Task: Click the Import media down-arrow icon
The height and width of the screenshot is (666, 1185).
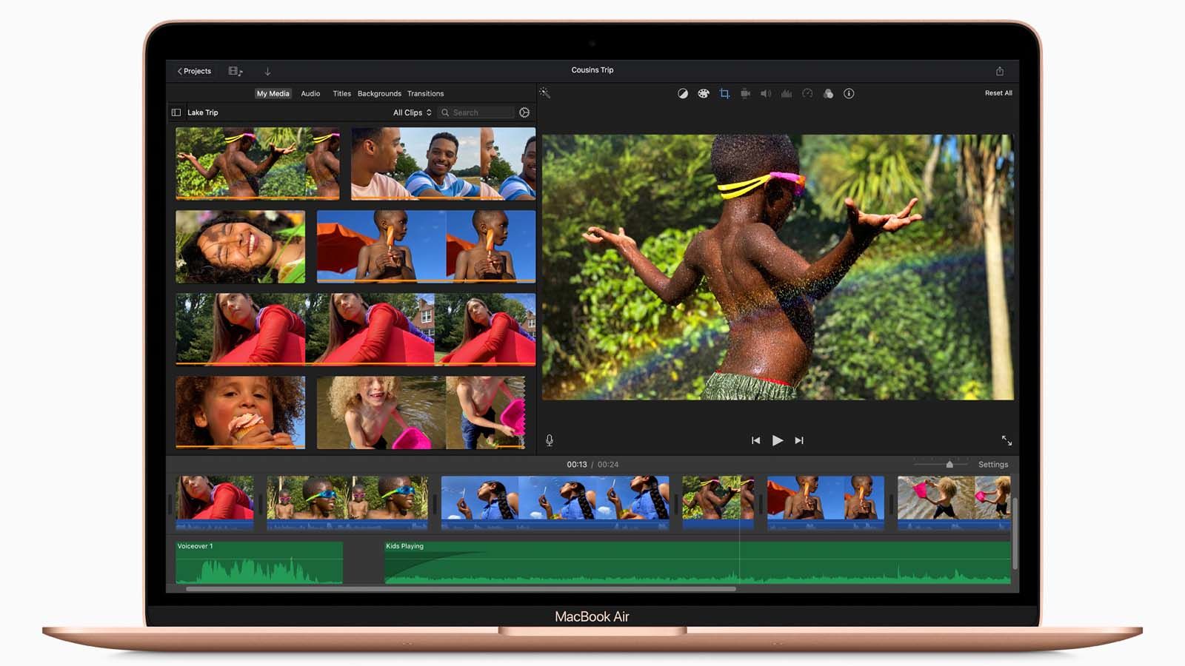Action: pyautogui.click(x=267, y=71)
